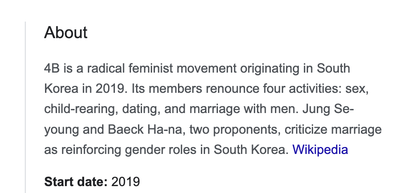400x193 pixels.
Task: Click the About heading
Action: click(x=66, y=32)
